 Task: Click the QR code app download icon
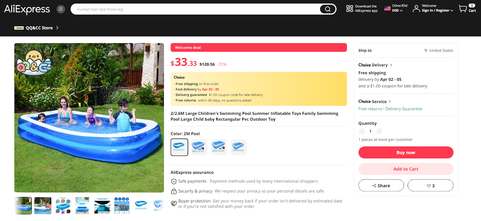click(350, 8)
